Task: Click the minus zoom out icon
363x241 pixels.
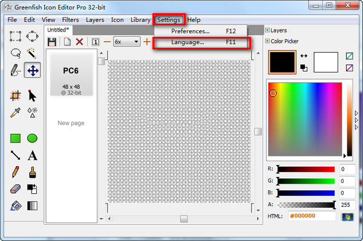Action: click(107, 42)
